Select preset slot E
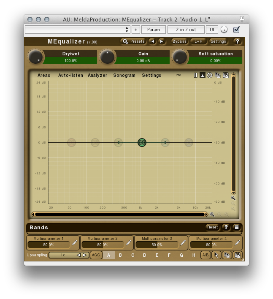The height and width of the screenshot is (299, 273). [157, 255]
